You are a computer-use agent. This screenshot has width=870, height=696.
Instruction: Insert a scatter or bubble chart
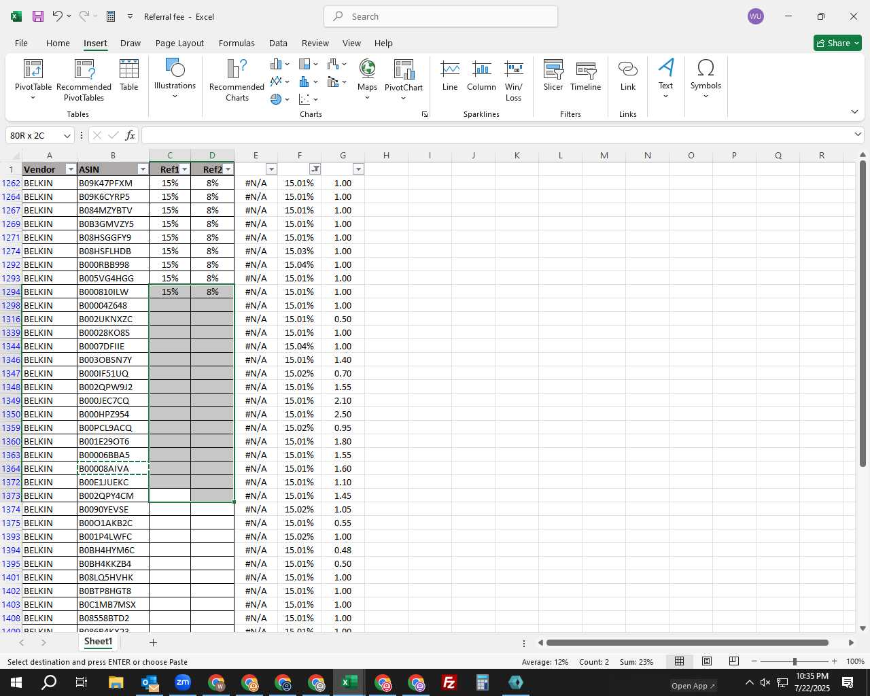point(308,99)
